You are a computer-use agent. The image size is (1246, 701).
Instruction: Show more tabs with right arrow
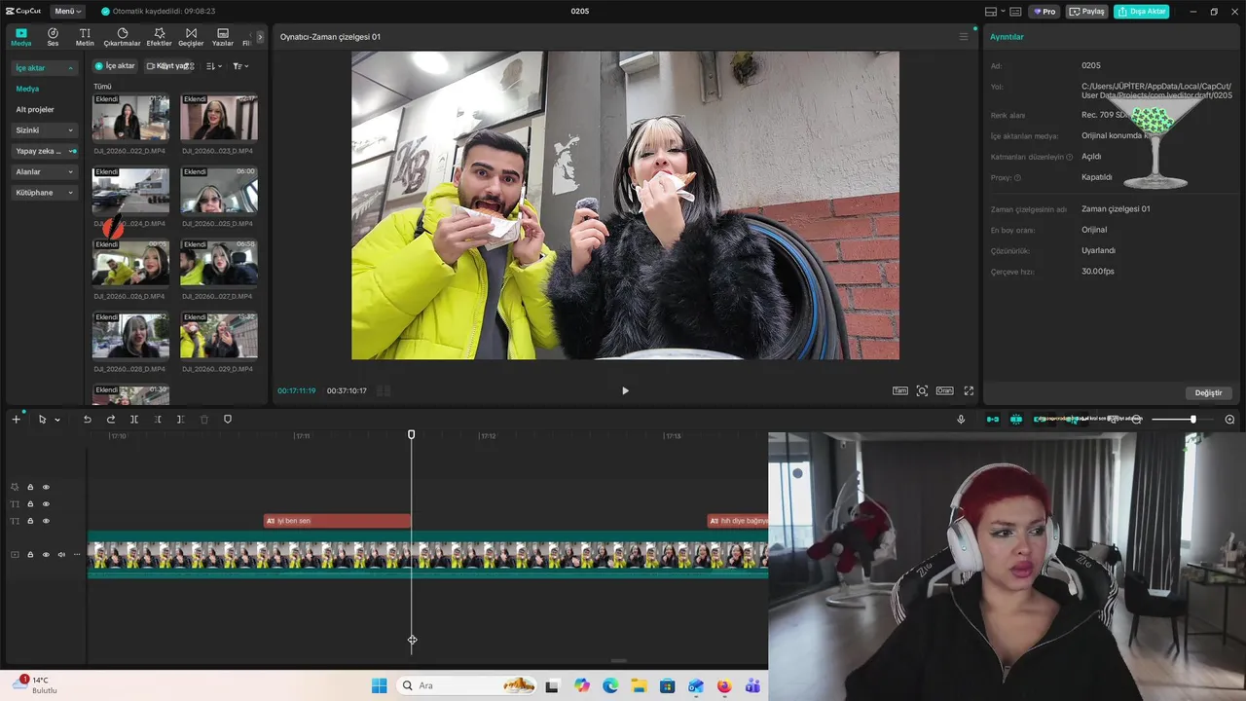click(x=260, y=37)
